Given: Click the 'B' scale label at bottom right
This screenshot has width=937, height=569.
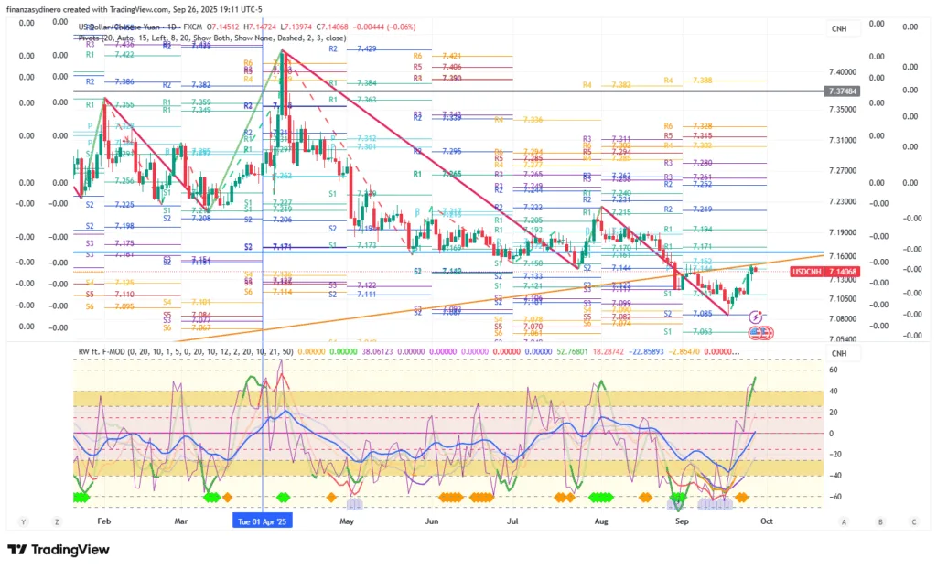Looking at the screenshot, I should pos(879,521).
